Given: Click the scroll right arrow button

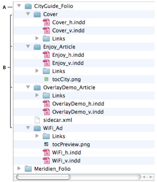Looking at the screenshot, I should (151, 177).
